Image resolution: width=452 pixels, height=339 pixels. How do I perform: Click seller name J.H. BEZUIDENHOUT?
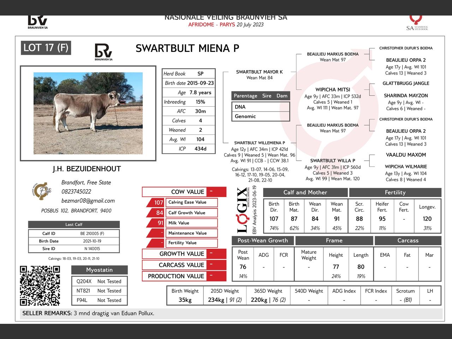[87, 169]
